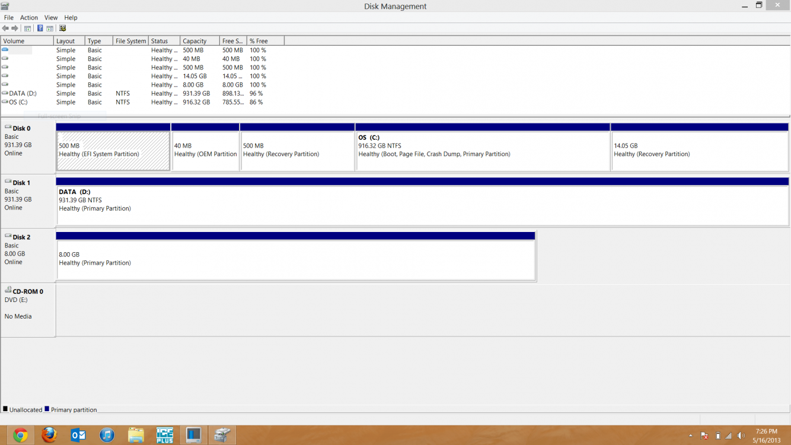This screenshot has height=445, width=791.
Task: Click the DATA (D:) volume icon in the list
Action: (5, 93)
